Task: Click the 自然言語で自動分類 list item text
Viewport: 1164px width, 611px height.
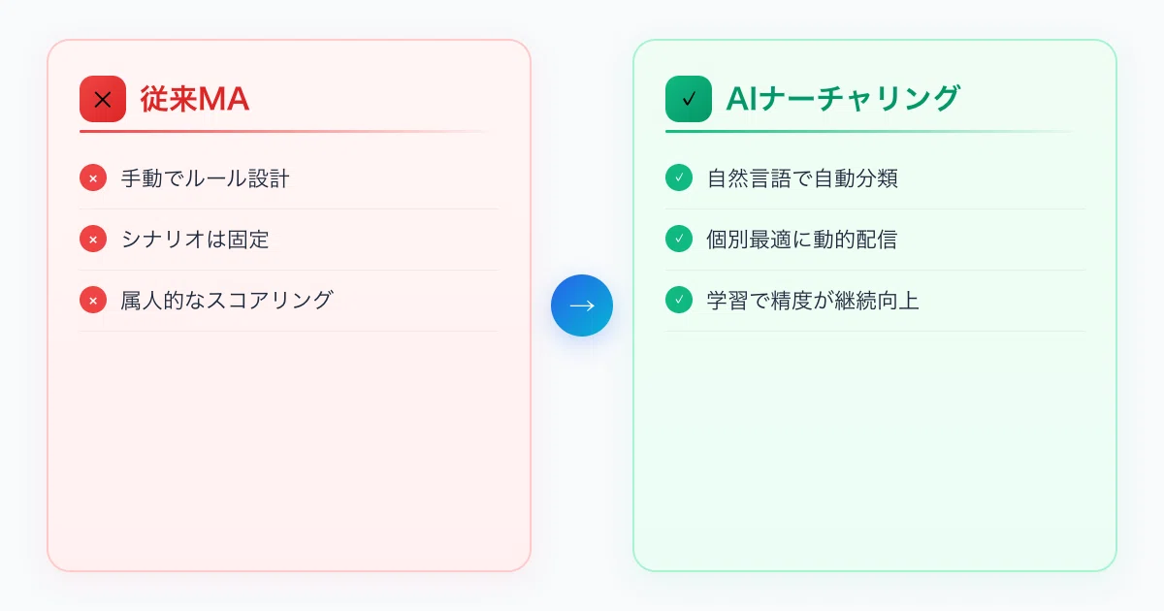Action: (802, 178)
